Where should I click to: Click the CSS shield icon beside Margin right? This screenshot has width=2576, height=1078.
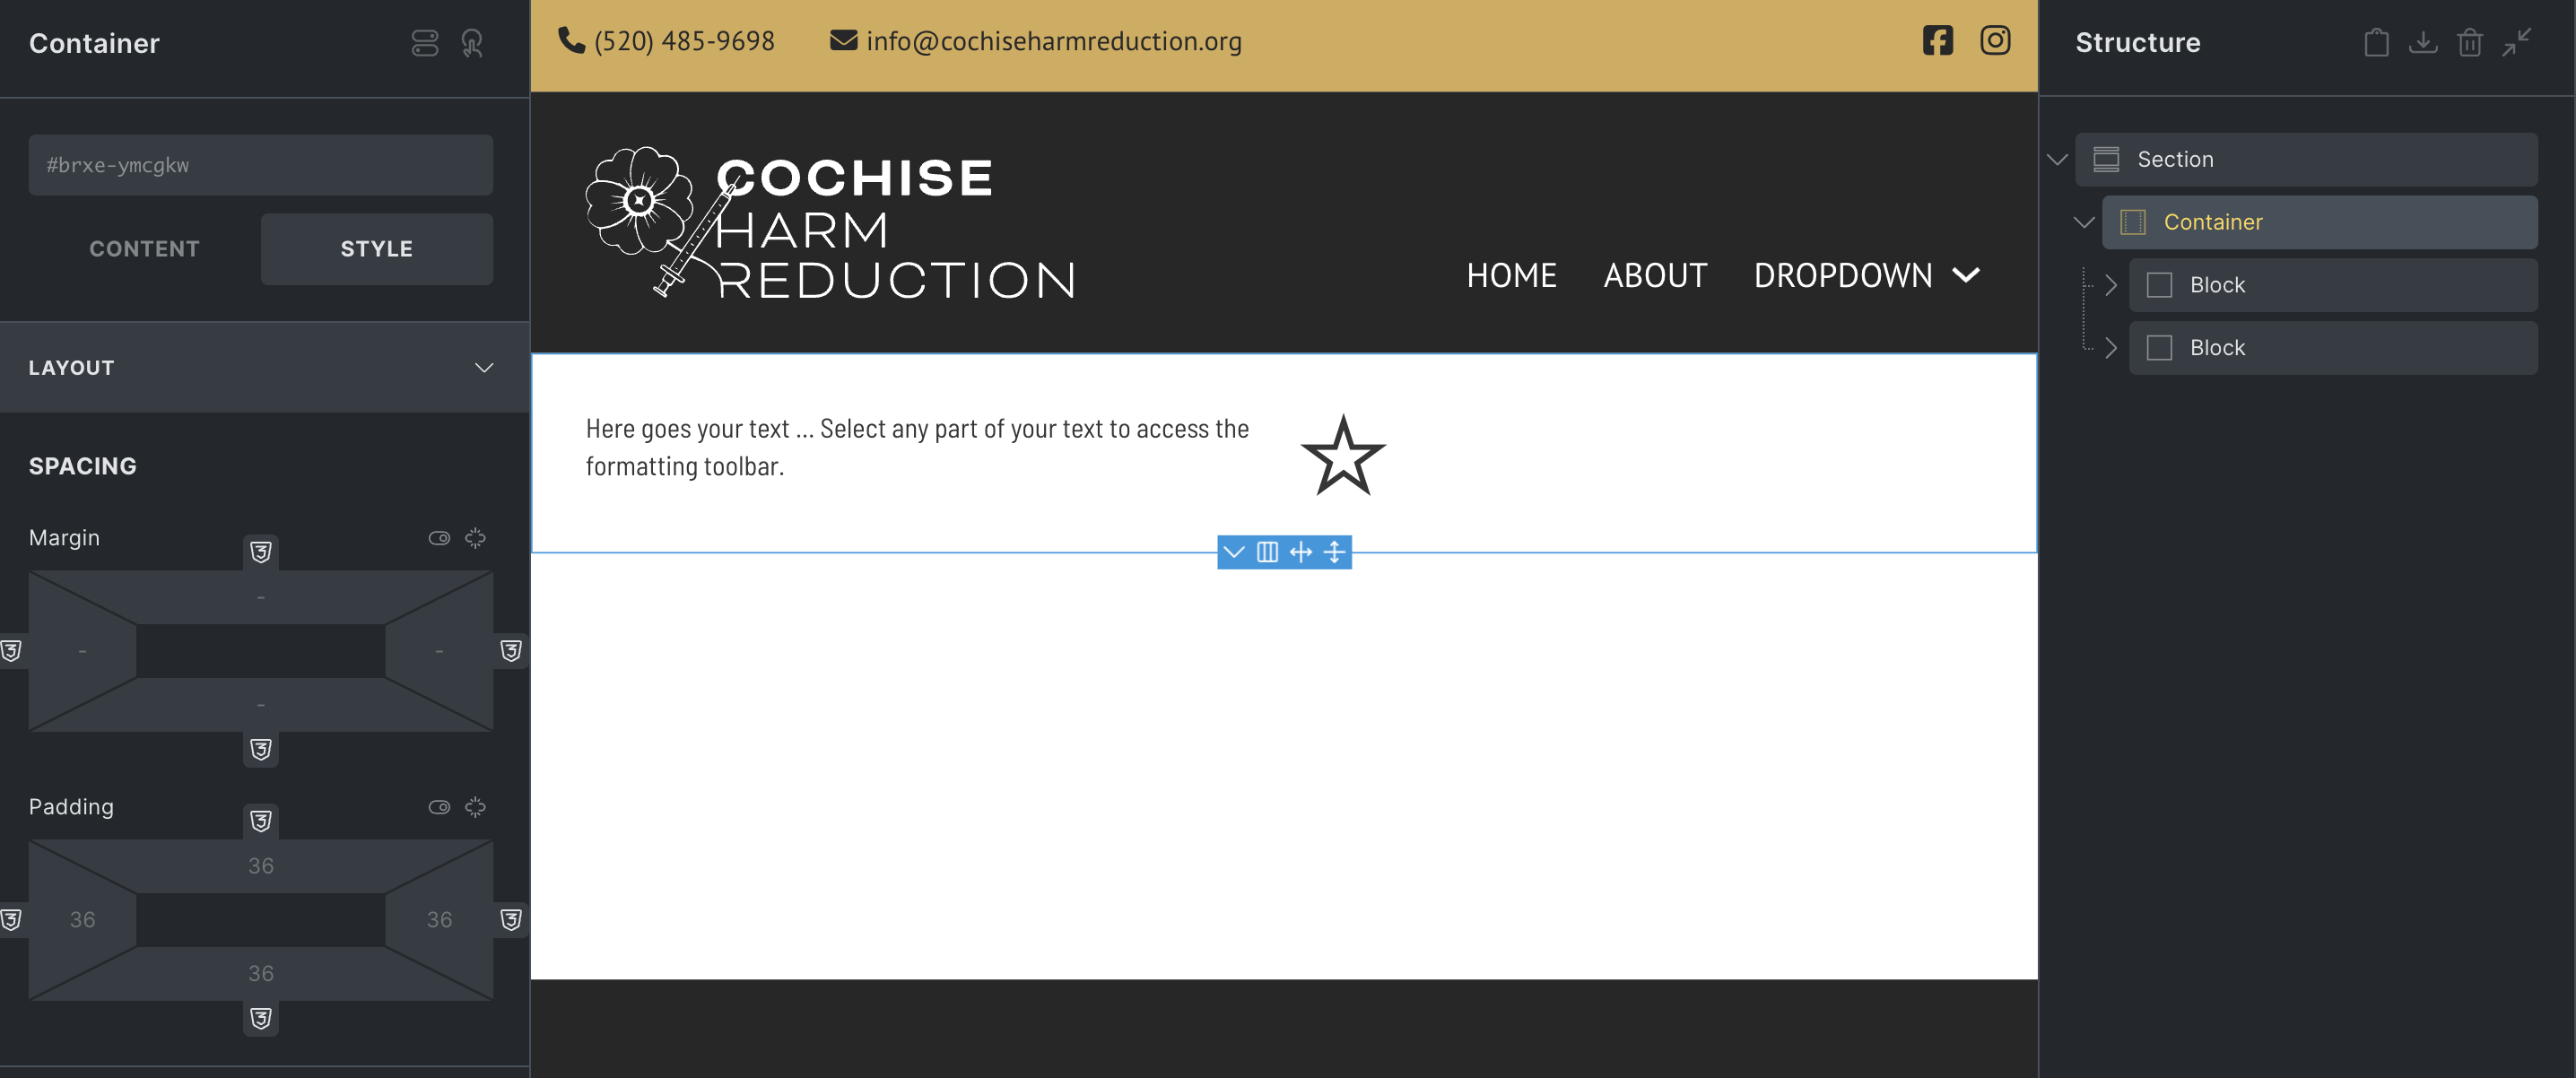click(x=511, y=650)
